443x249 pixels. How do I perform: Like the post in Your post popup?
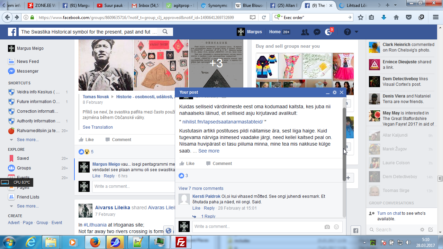pyautogui.click(x=187, y=164)
